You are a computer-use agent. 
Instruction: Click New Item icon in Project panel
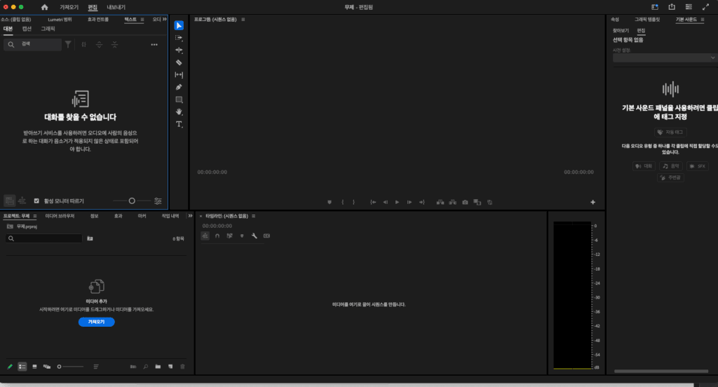coord(170,367)
